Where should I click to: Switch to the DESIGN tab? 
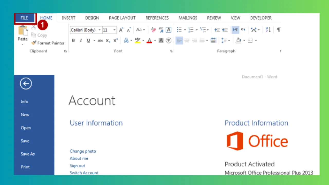(x=92, y=18)
